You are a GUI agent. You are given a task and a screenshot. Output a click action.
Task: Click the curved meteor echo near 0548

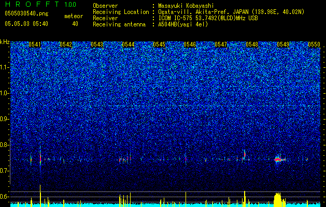(x=245, y=155)
